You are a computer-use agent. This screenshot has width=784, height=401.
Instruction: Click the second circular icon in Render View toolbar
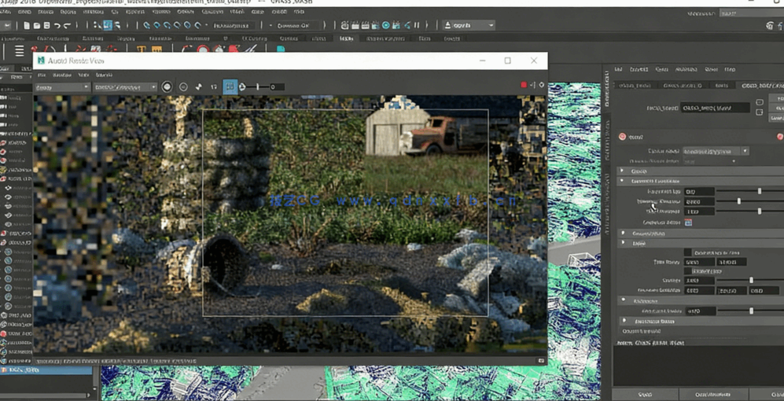tap(183, 86)
